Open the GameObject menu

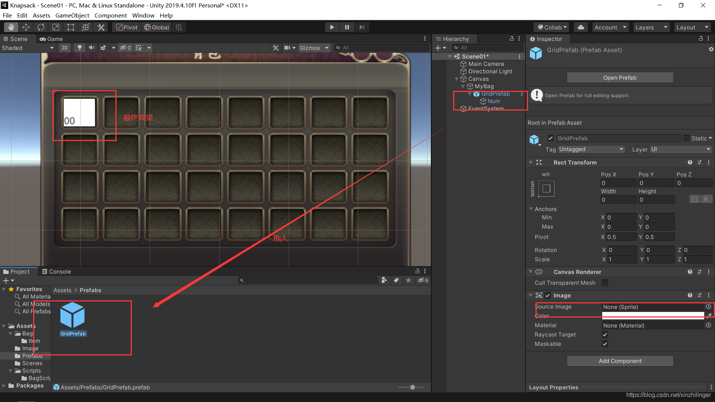(x=72, y=15)
